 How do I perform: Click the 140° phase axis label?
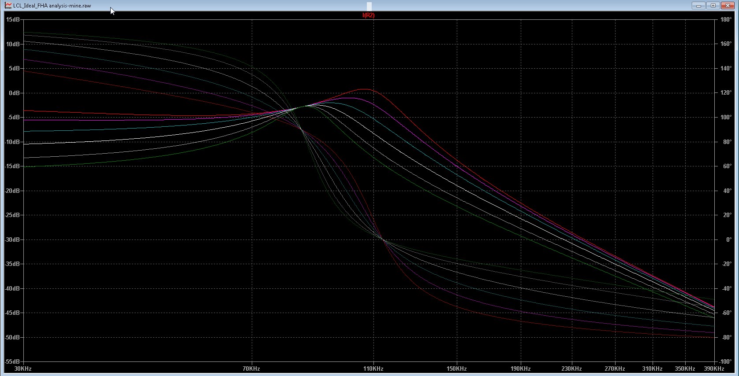click(726, 69)
